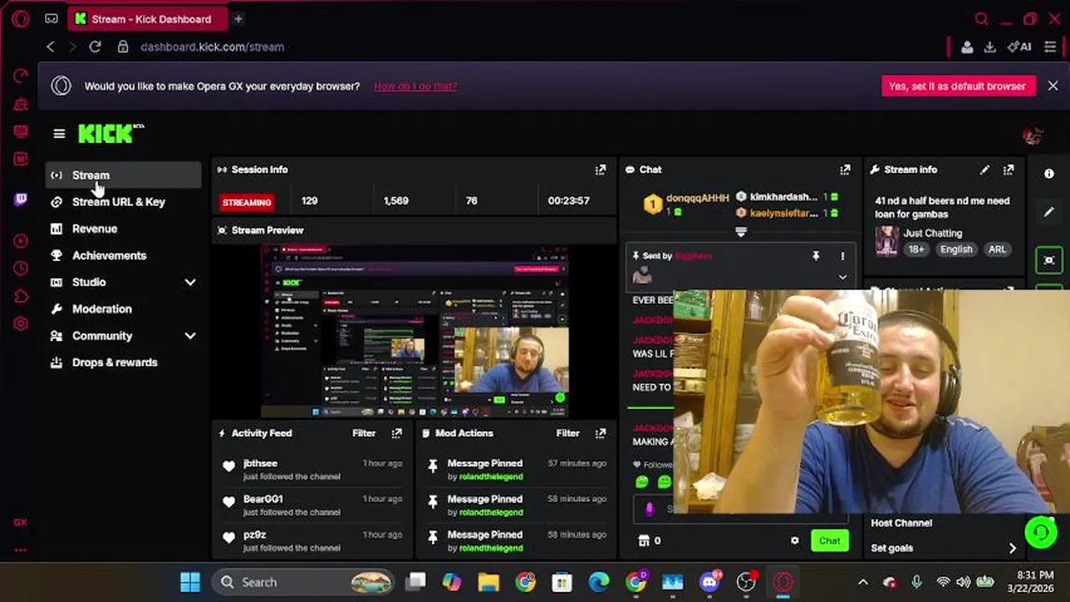Pop out the Activity Feed panel

click(397, 433)
